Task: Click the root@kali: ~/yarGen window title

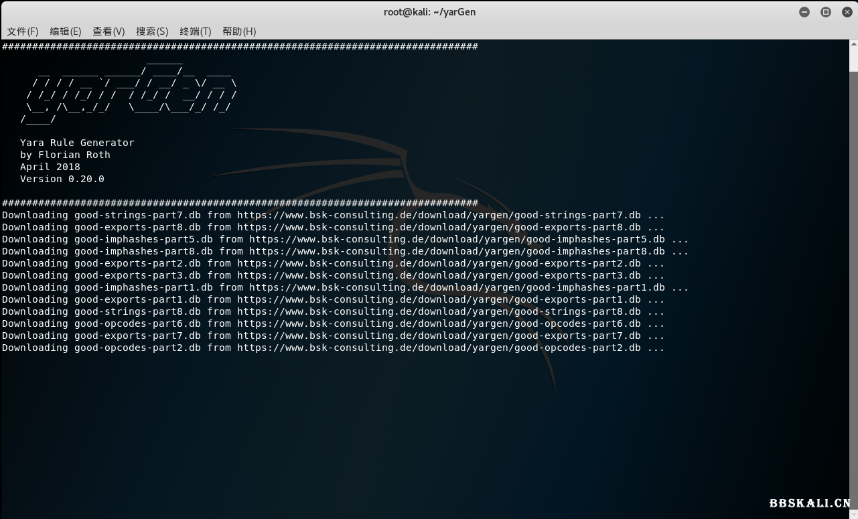Action: 429,12
